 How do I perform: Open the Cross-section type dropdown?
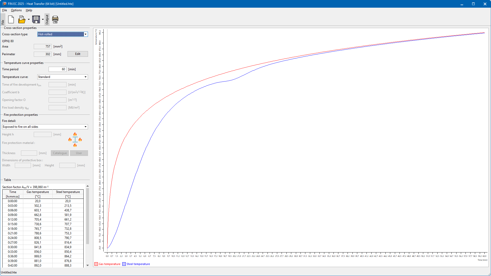pos(85,34)
